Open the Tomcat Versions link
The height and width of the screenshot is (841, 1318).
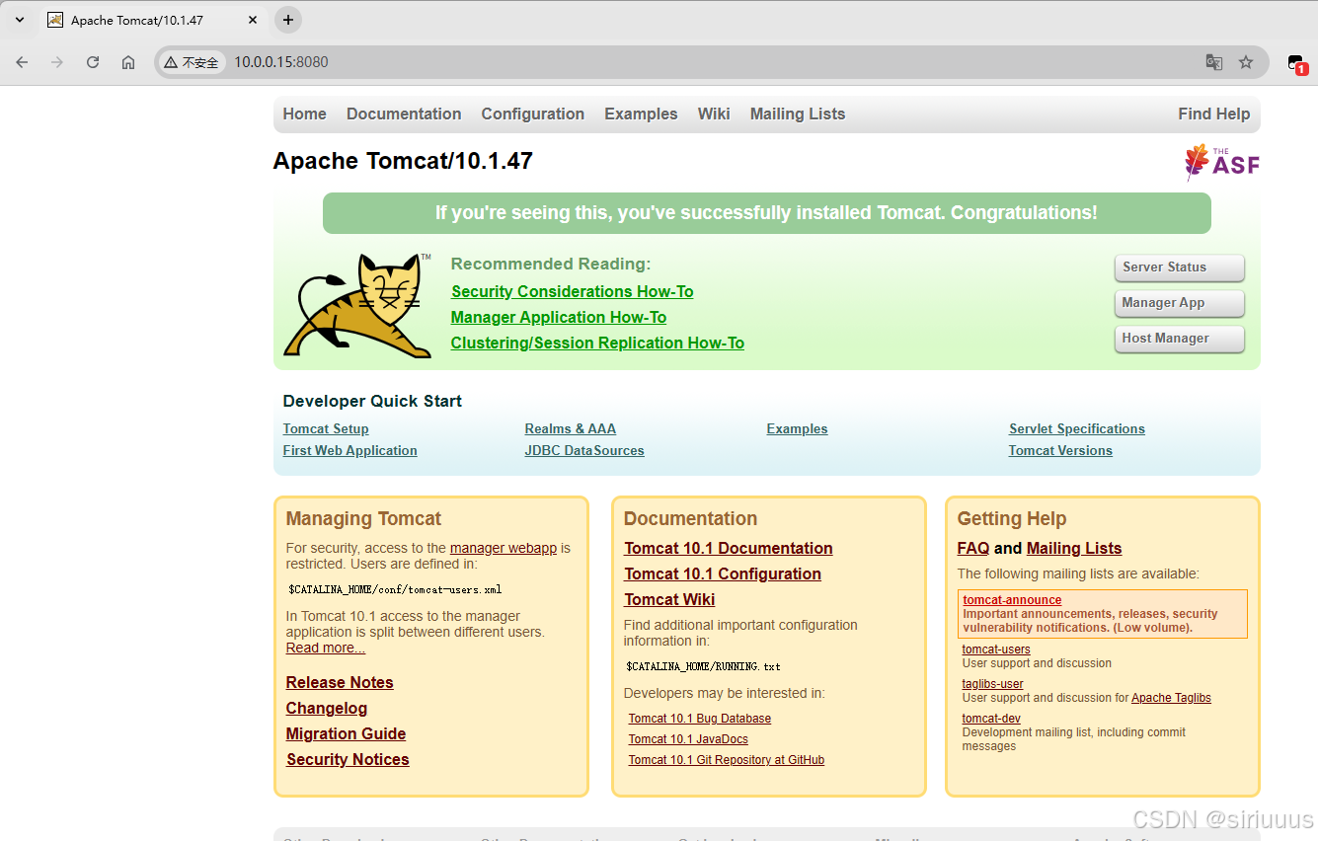1060,450
